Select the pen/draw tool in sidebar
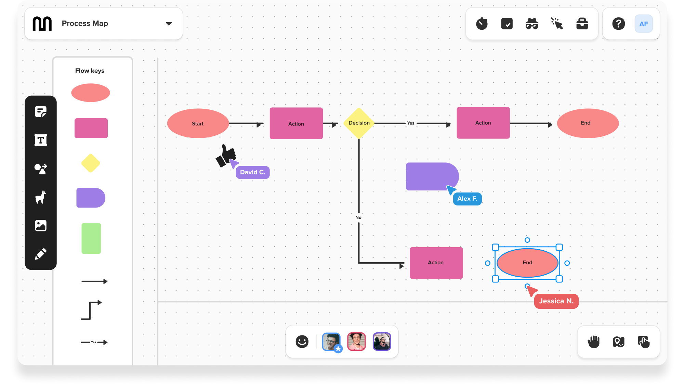Image resolution: width=684 pixels, height=385 pixels. point(40,254)
